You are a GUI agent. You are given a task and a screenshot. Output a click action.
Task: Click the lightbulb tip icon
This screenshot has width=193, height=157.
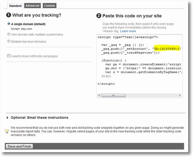tap(7, 131)
